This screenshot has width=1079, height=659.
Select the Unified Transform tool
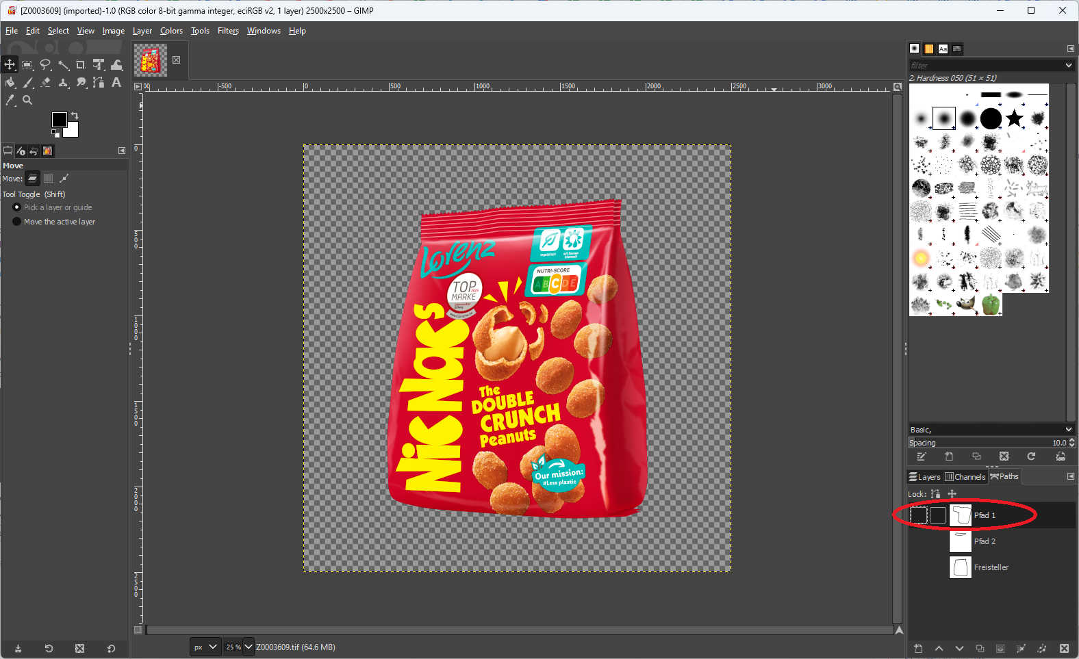[x=99, y=64]
